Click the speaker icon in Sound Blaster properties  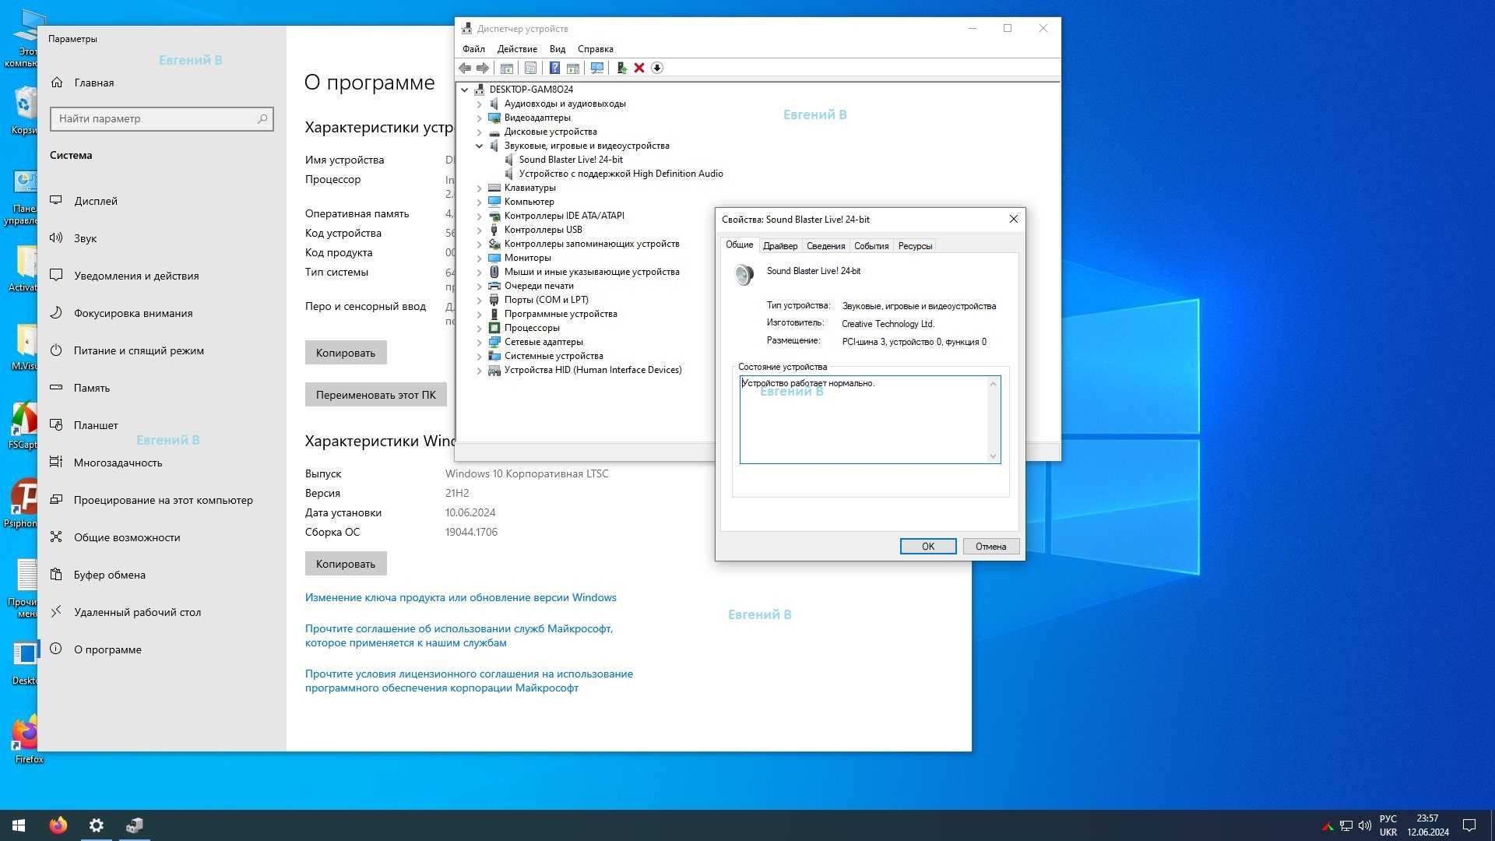744,274
